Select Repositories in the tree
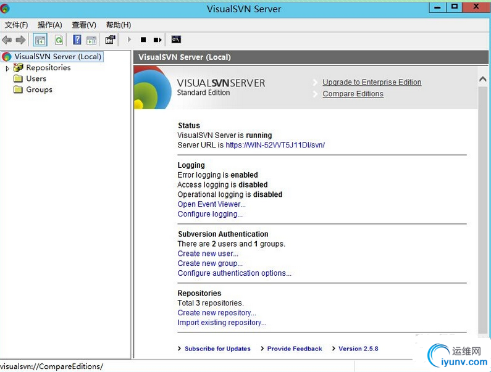Screen dimensions: 491x372 tap(48, 68)
